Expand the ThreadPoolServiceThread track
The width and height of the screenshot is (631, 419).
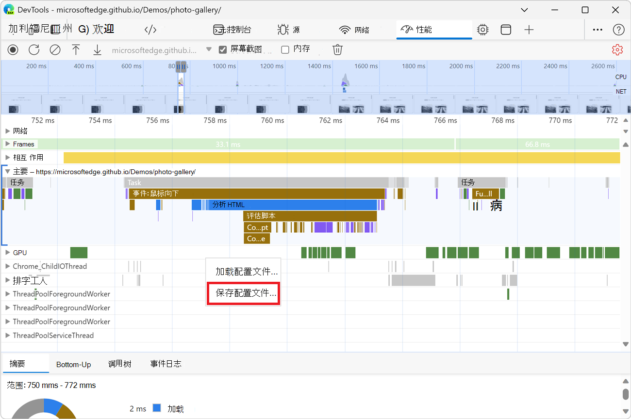tap(7, 336)
